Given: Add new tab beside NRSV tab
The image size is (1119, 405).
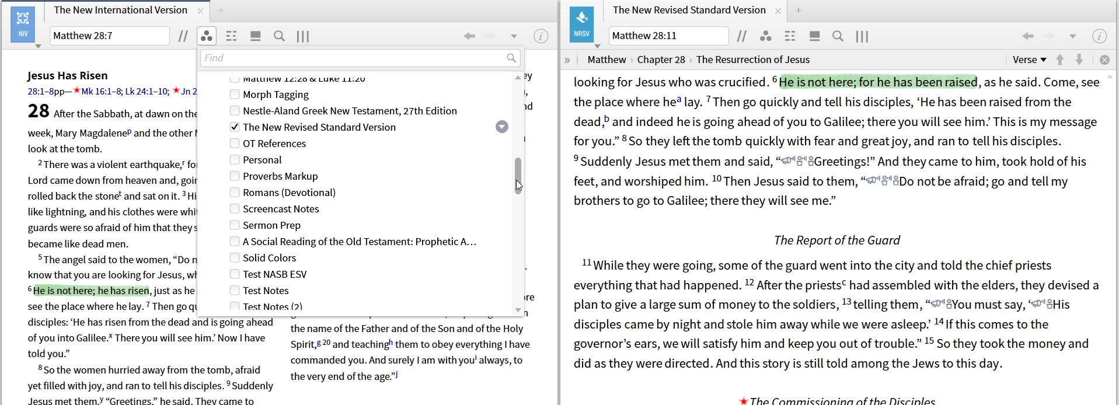Looking at the screenshot, I should point(799,11).
